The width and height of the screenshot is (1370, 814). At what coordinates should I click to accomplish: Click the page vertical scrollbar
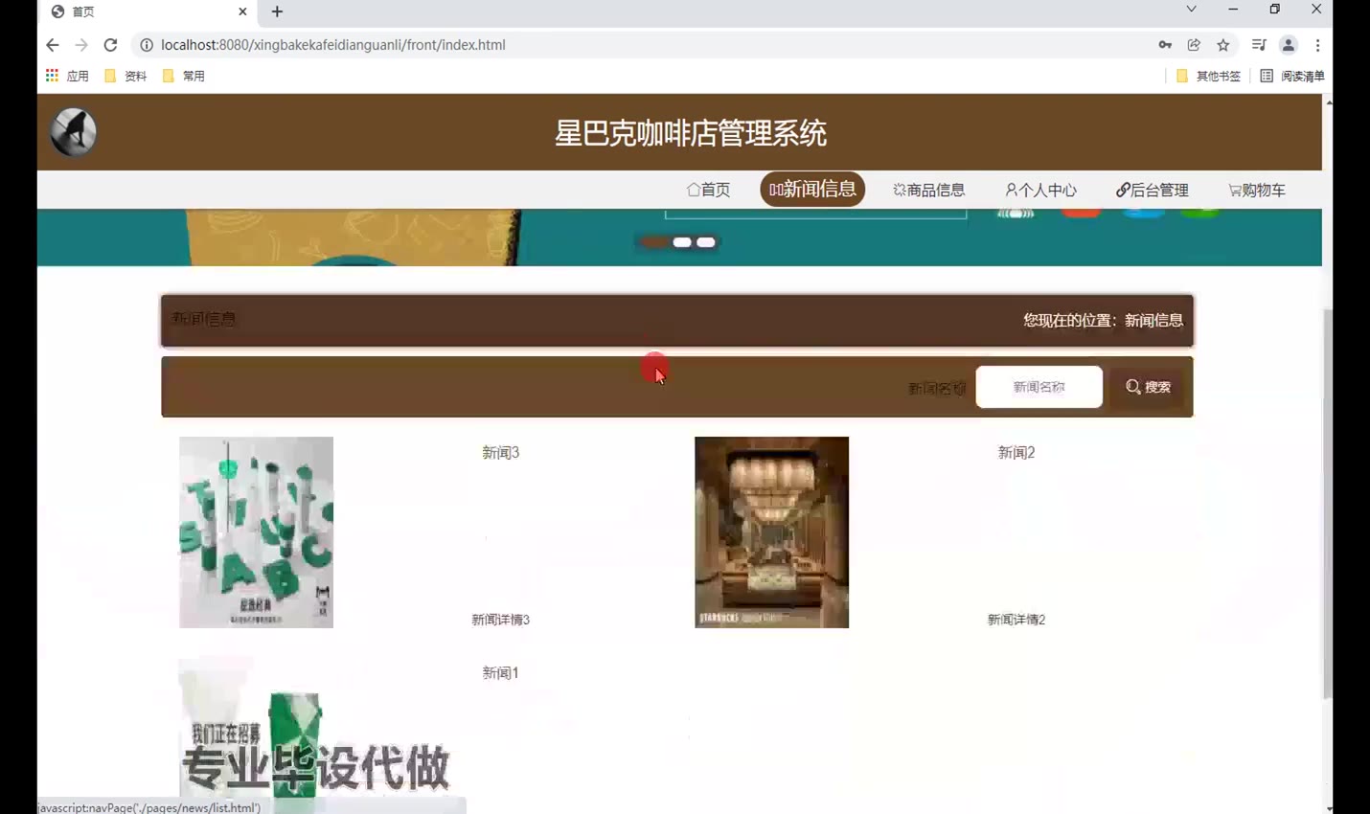pos(1328,503)
